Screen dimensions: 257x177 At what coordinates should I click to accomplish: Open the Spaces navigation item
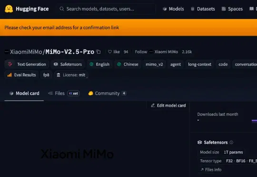[232, 9]
